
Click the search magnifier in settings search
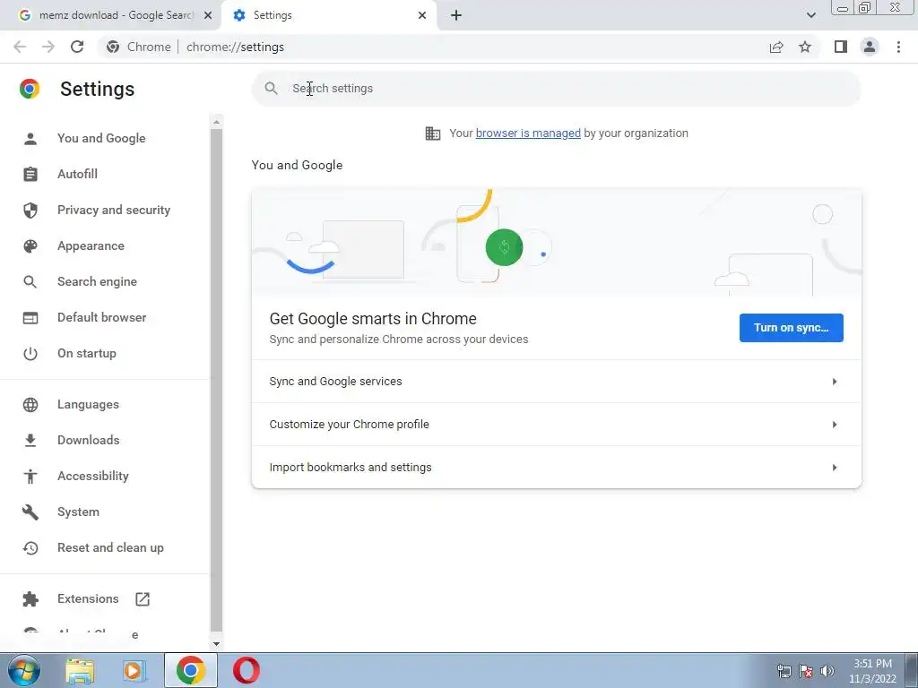[x=271, y=89]
